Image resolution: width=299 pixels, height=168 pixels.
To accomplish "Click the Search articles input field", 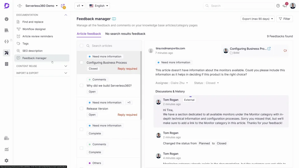I will [114, 46].
